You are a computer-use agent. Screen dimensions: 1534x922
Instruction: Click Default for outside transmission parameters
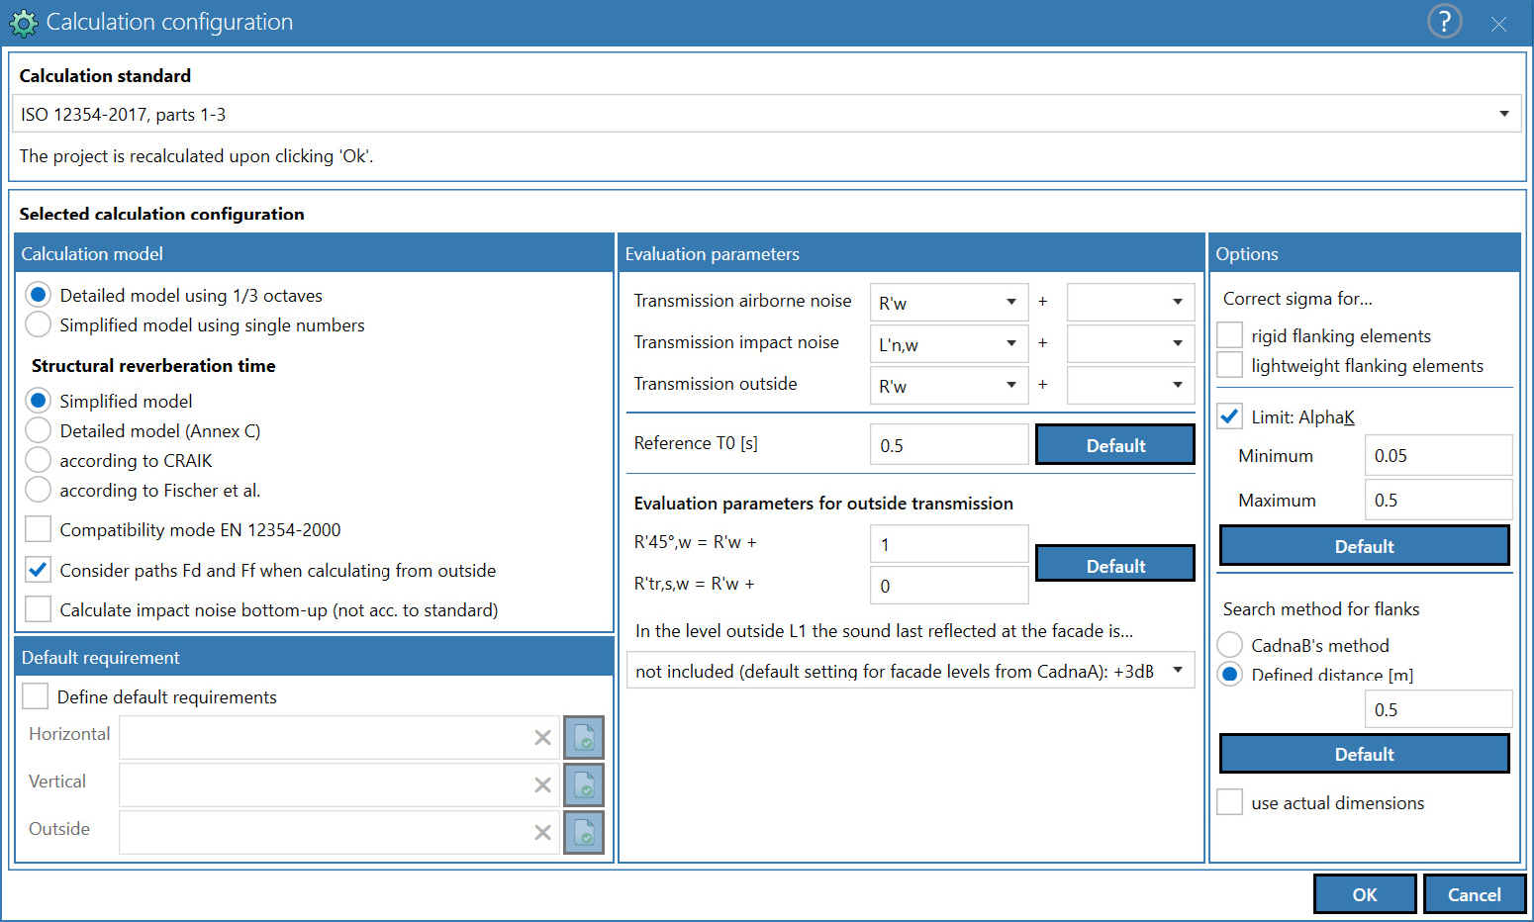click(1115, 564)
